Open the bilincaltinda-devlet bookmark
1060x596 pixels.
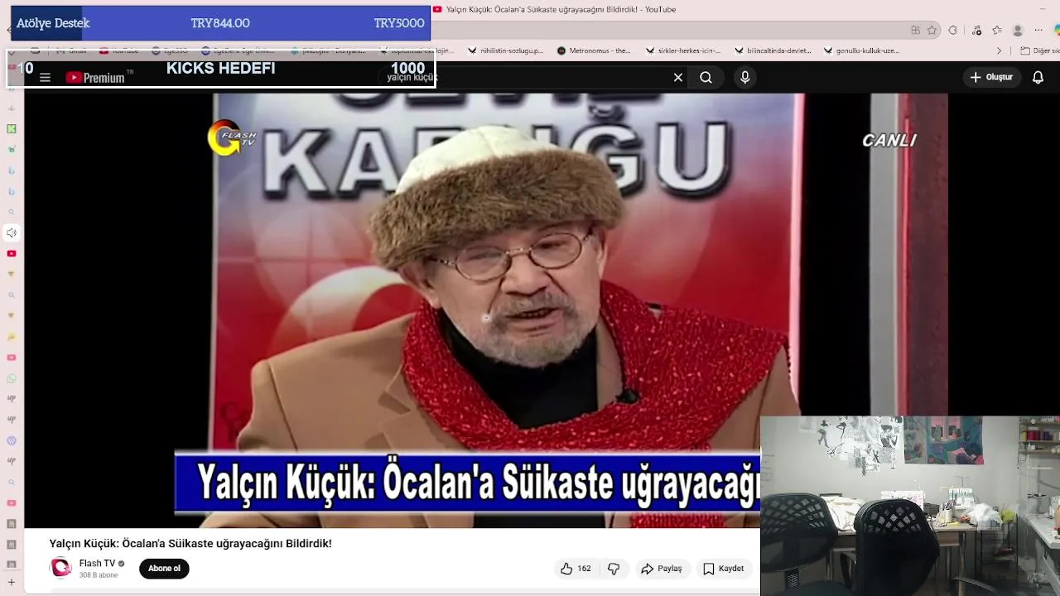click(773, 50)
